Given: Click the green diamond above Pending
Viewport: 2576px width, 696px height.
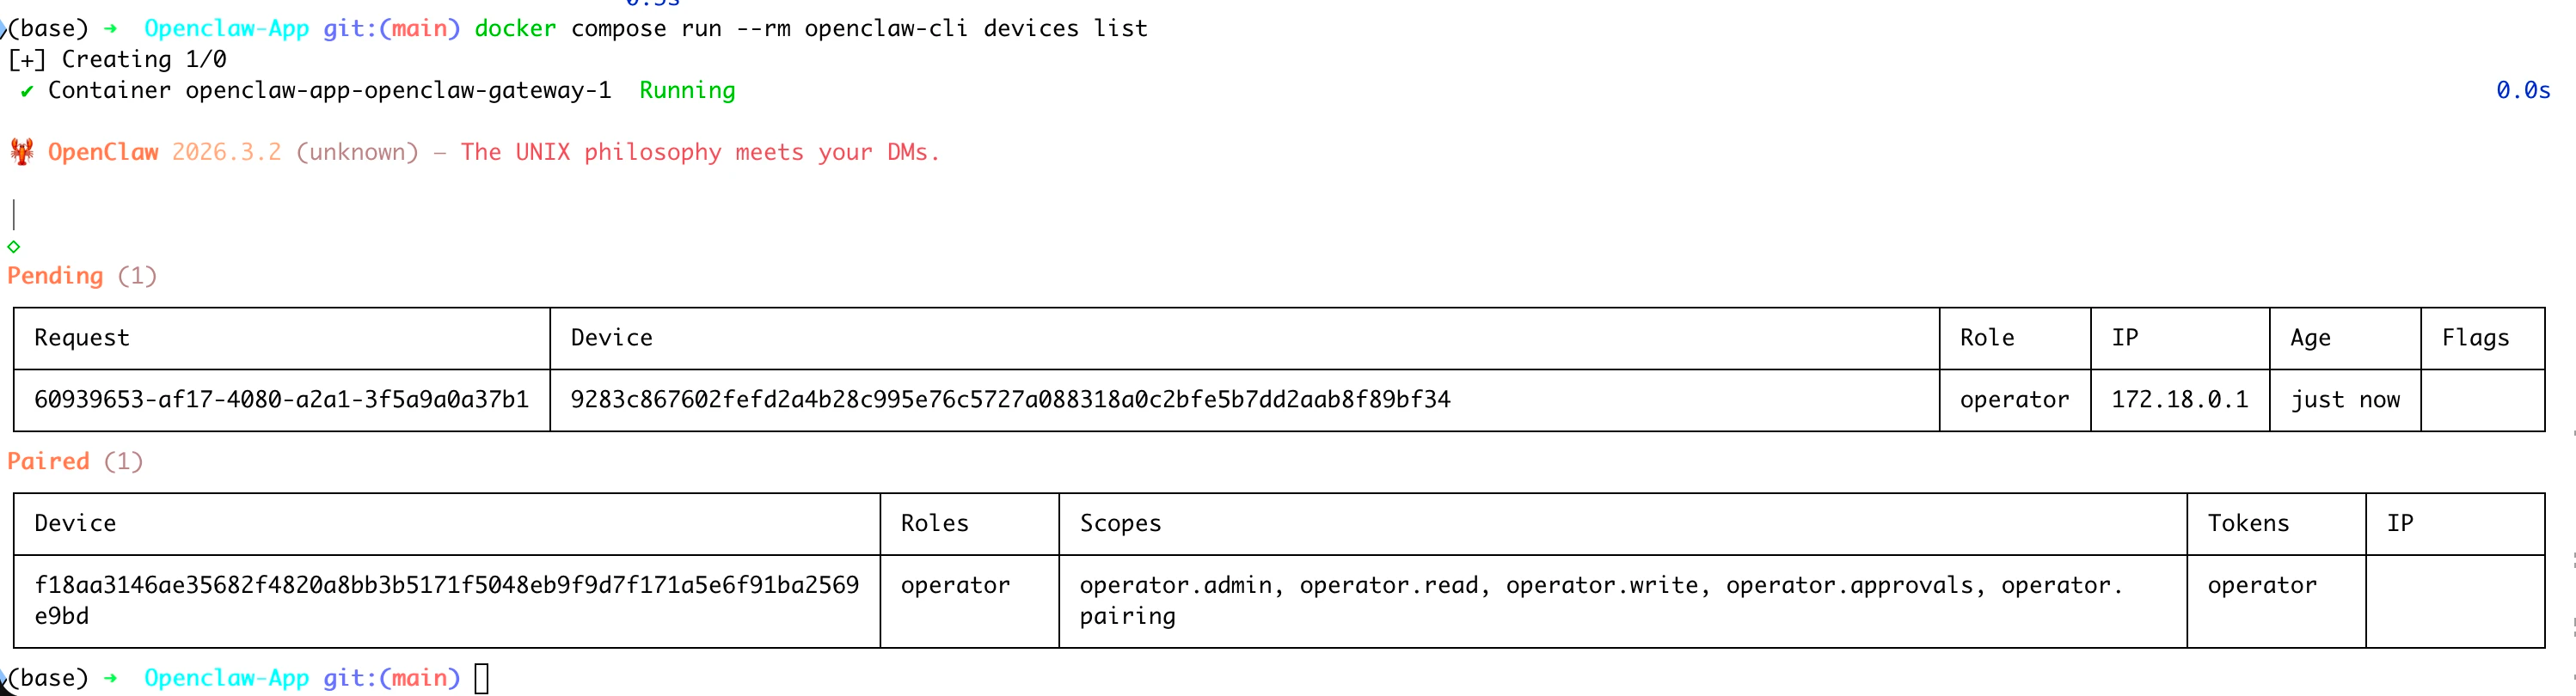Looking at the screenshot, I should 14,246.
